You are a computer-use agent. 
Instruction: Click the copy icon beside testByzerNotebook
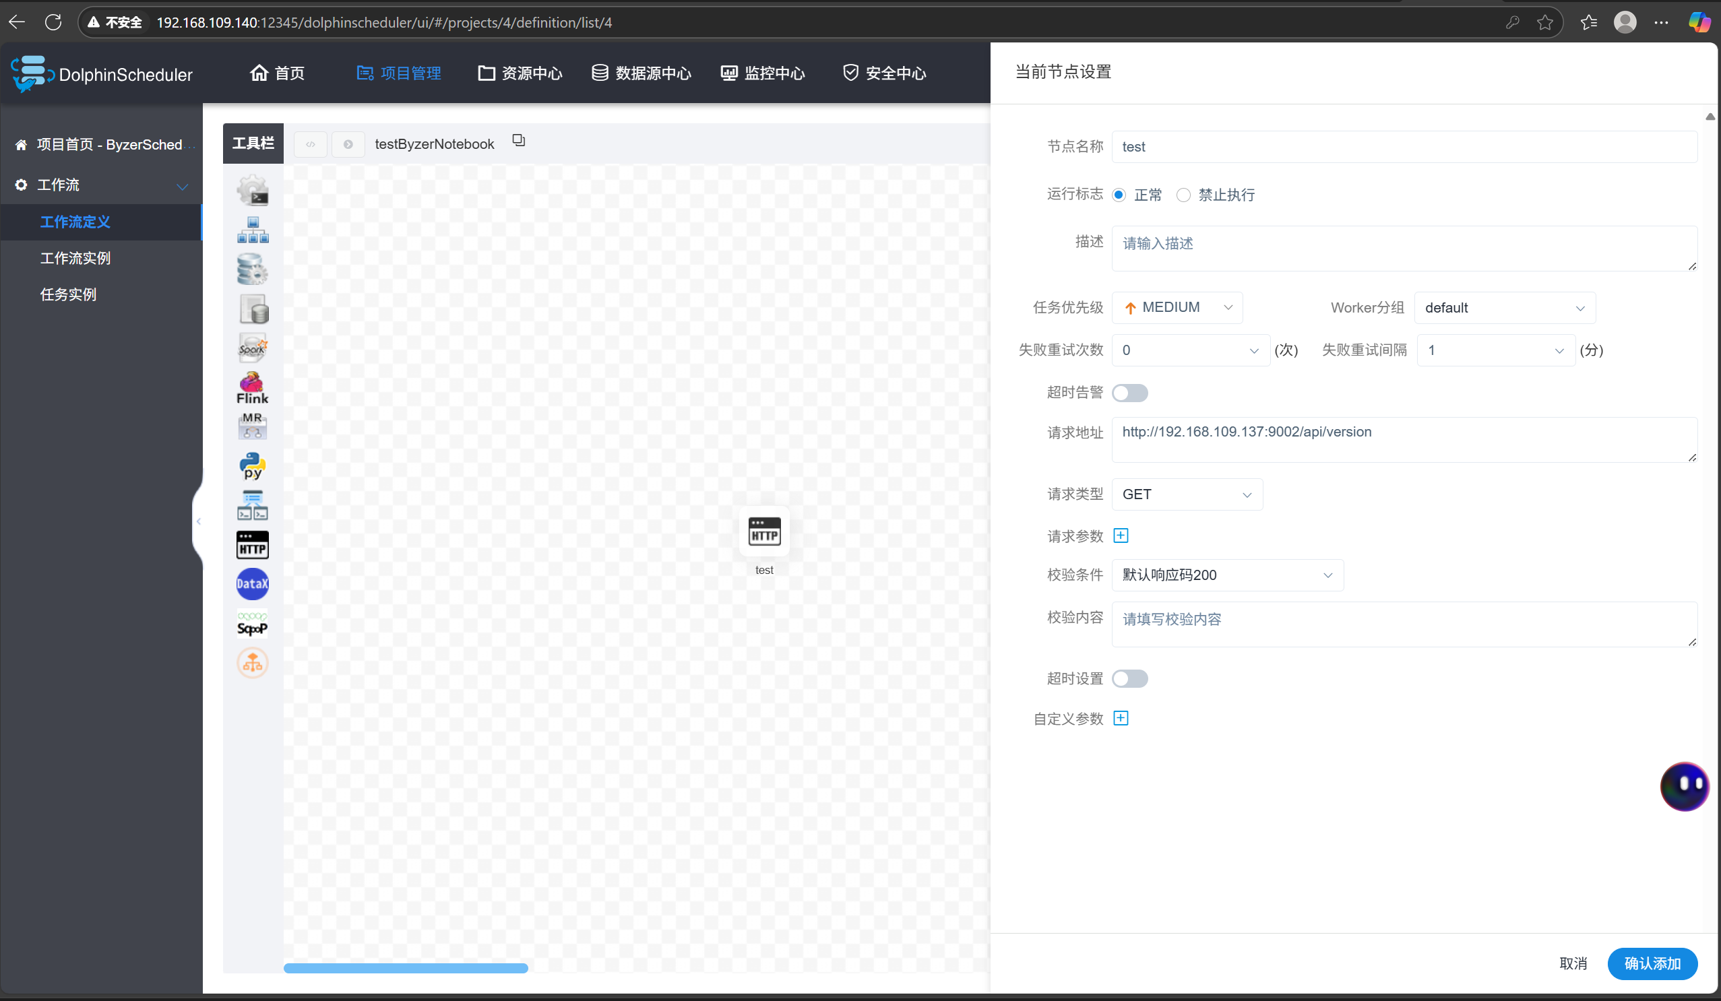point(518,141)
